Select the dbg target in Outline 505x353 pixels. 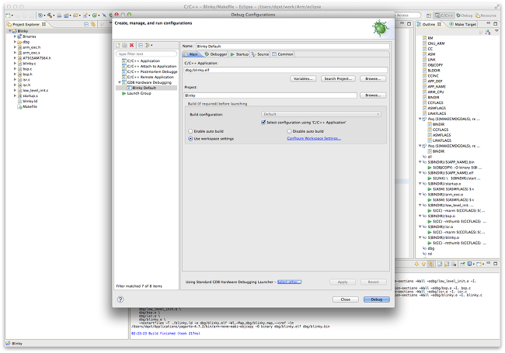point(428,248)
